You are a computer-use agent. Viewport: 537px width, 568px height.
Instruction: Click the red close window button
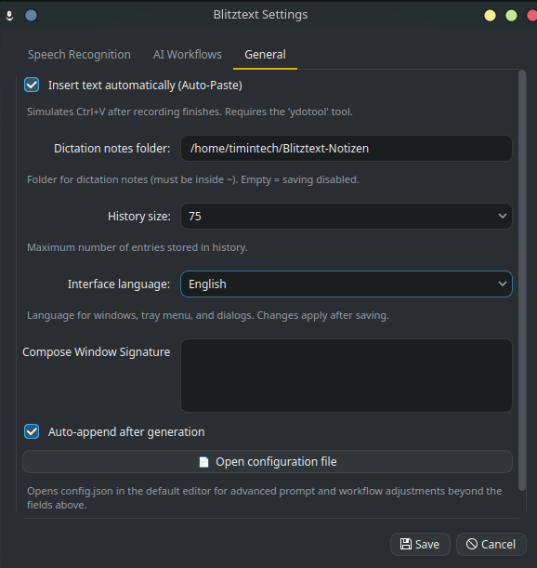532,16
